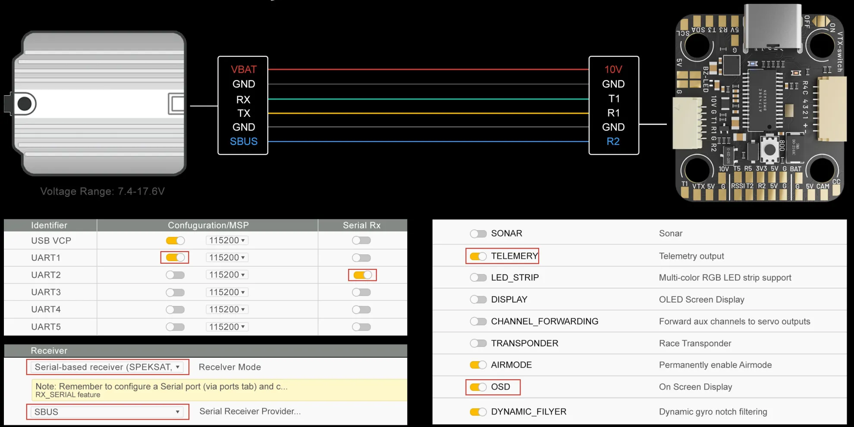Turn off the TELEMERY feature toggle
The width and height of the screenshot is (854, 427).
[x=478, y=256]
